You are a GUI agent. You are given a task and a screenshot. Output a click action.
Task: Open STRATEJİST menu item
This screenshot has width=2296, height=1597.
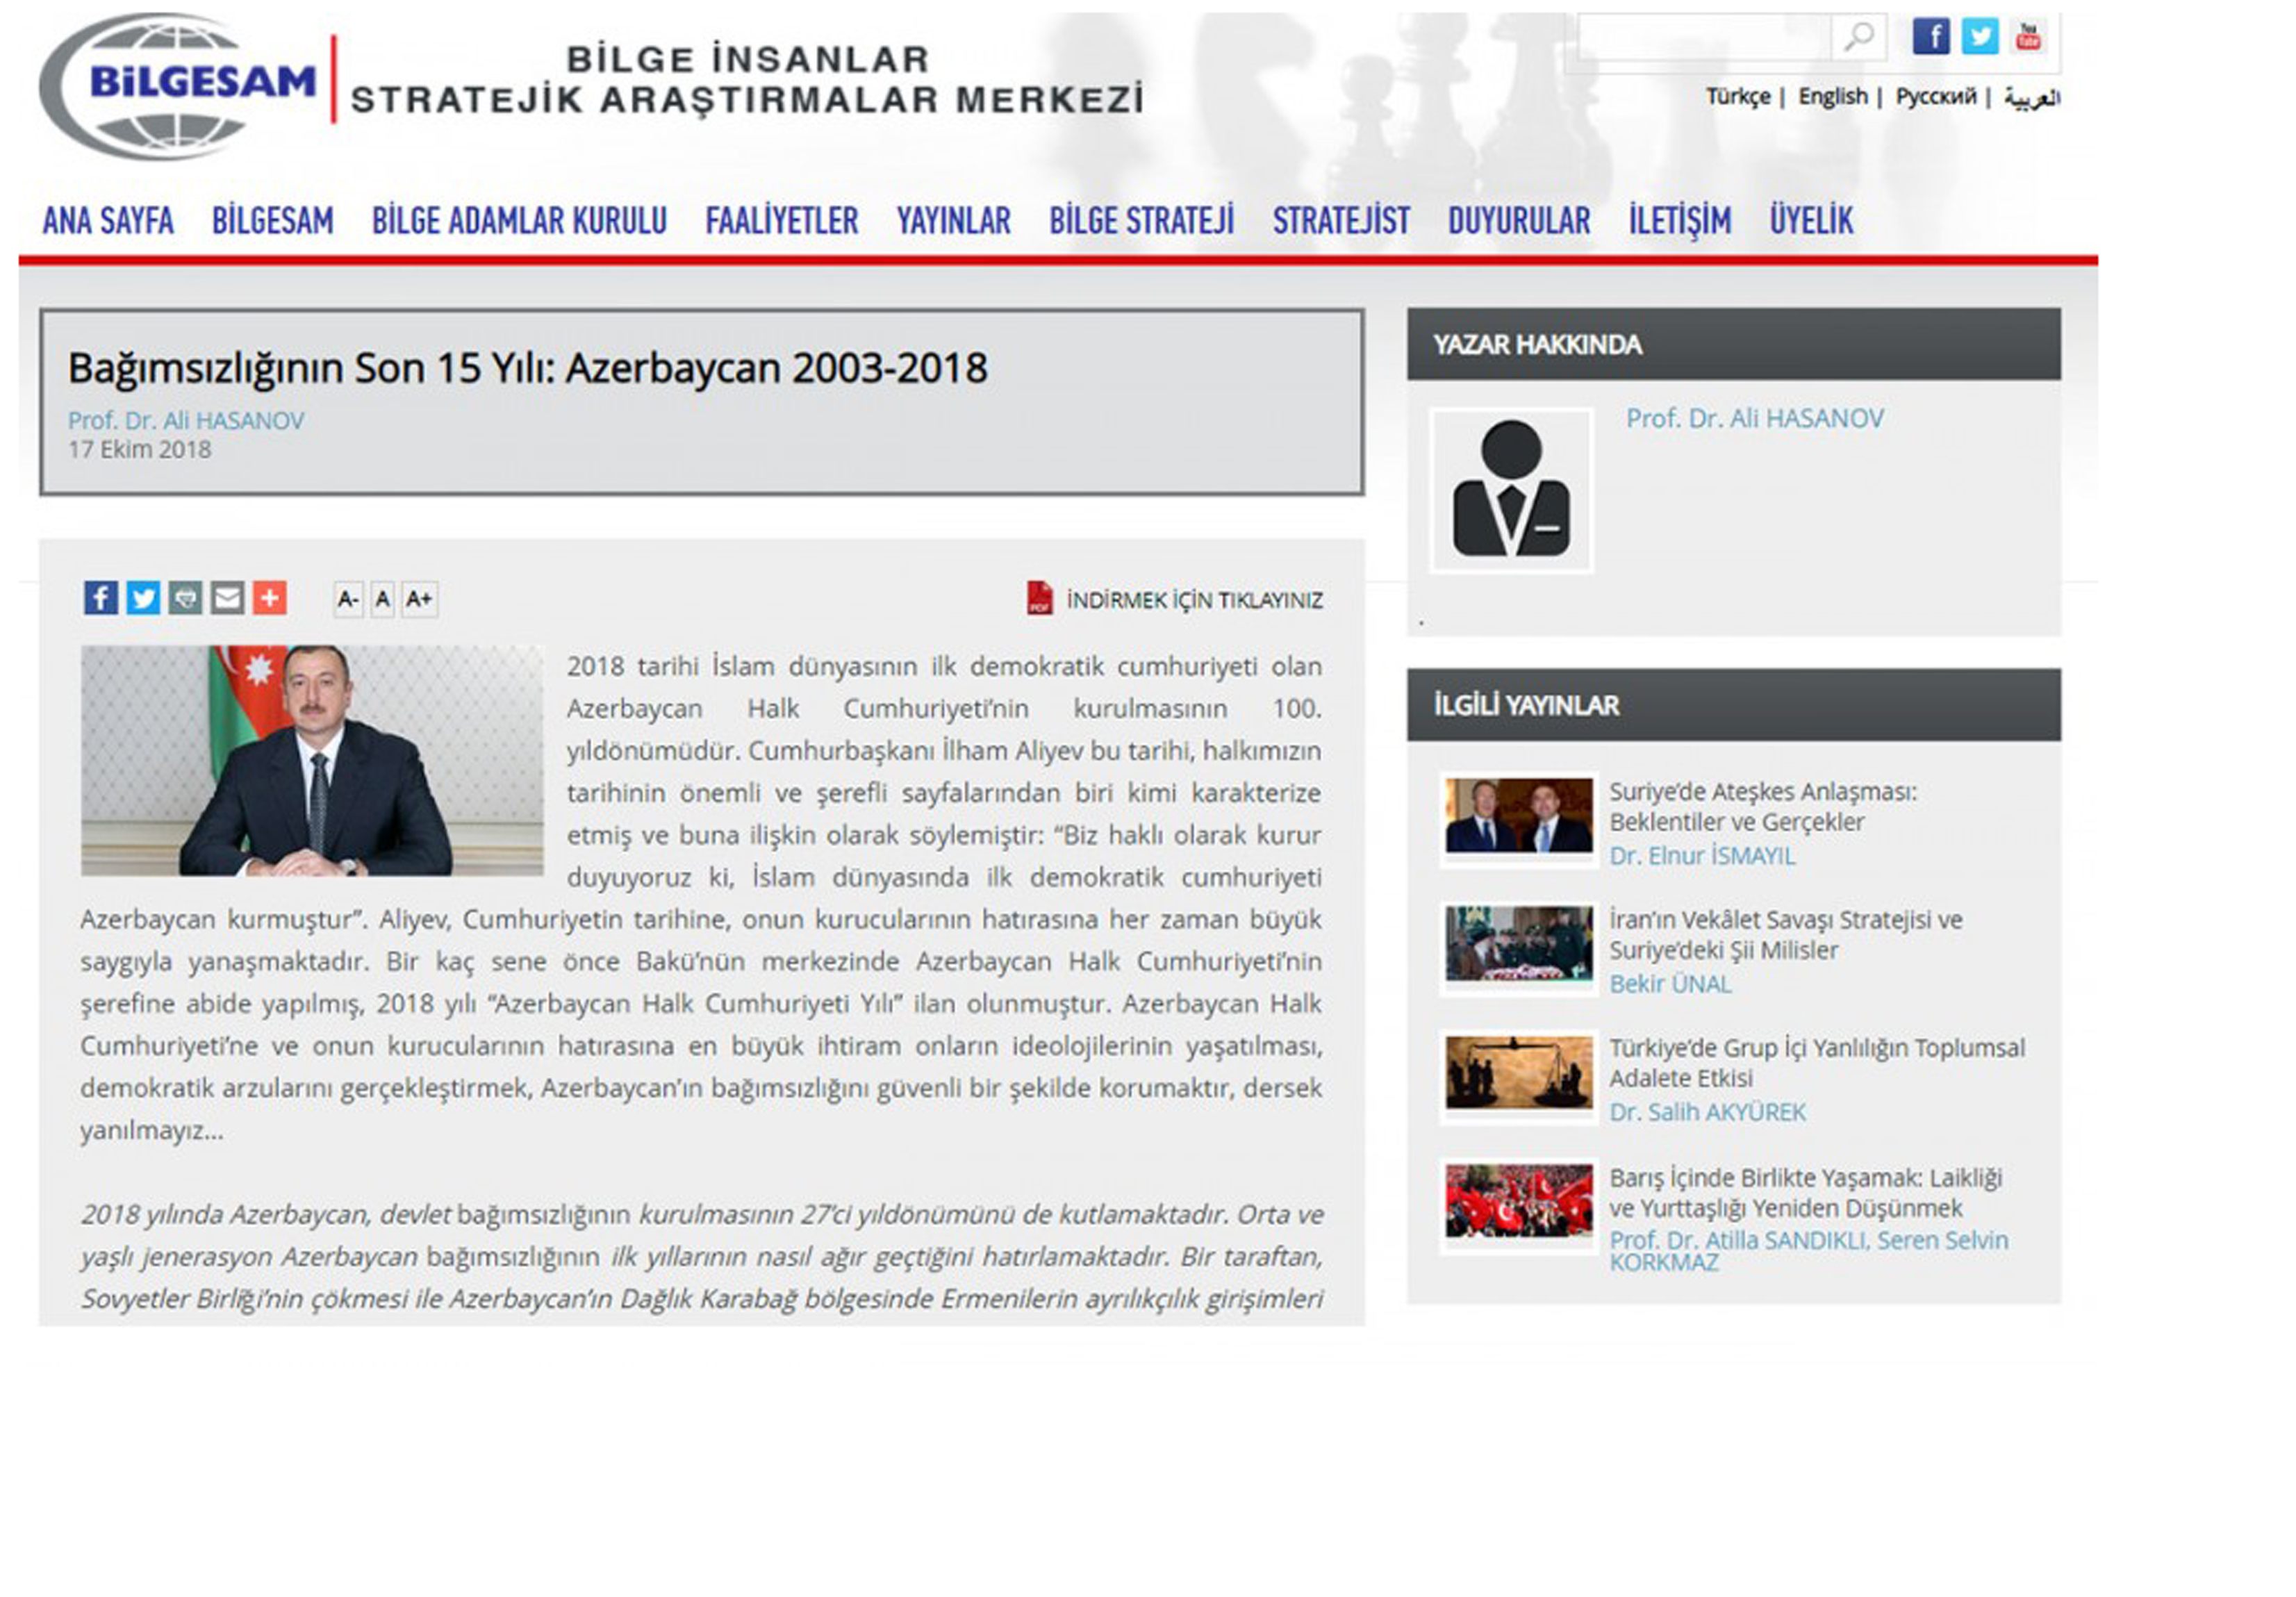click(x=1341, y=220)
